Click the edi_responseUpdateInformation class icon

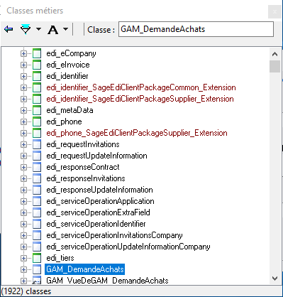click(x=37, y=190)
